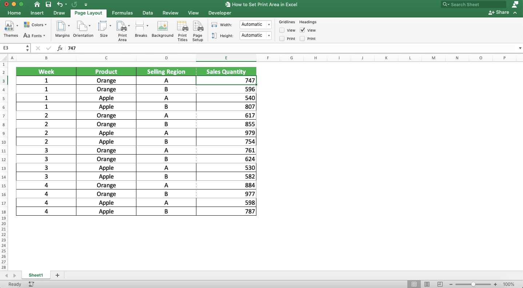
Task: Select the Sheet1 tab
Action: (36, 275)
